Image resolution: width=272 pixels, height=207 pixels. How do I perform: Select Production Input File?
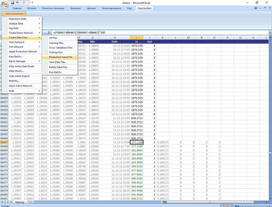click(x=60, y=57)
